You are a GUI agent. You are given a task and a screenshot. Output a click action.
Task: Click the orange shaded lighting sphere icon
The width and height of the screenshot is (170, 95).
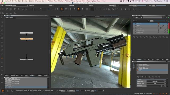click(x=79, y=9)
